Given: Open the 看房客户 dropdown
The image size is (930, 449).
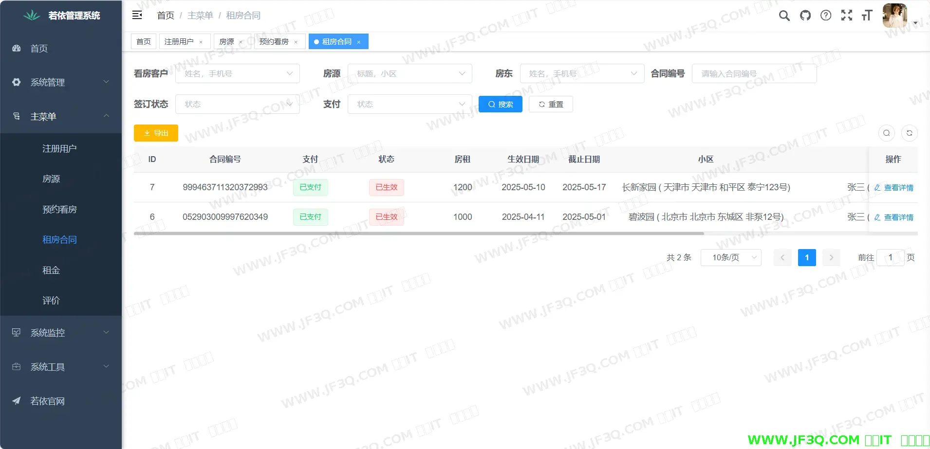Looking at the screenshot, I should [237, 73].
